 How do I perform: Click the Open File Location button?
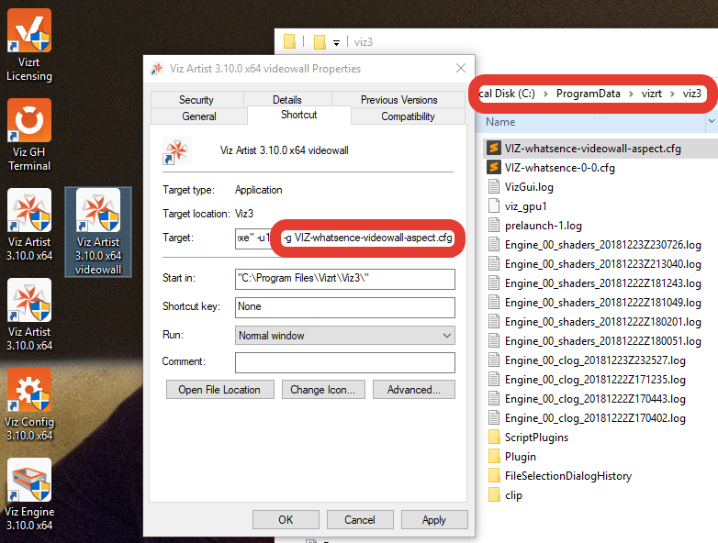pyautogui.click(x=219, y=389)
